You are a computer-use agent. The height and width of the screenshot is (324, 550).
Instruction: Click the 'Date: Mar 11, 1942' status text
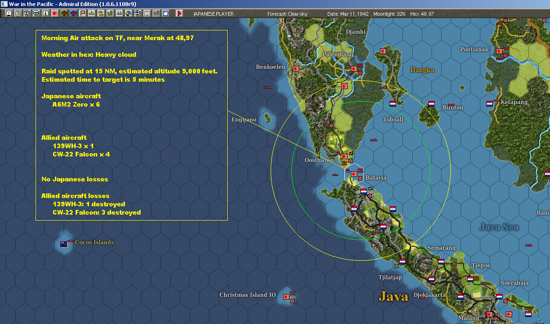348,14
